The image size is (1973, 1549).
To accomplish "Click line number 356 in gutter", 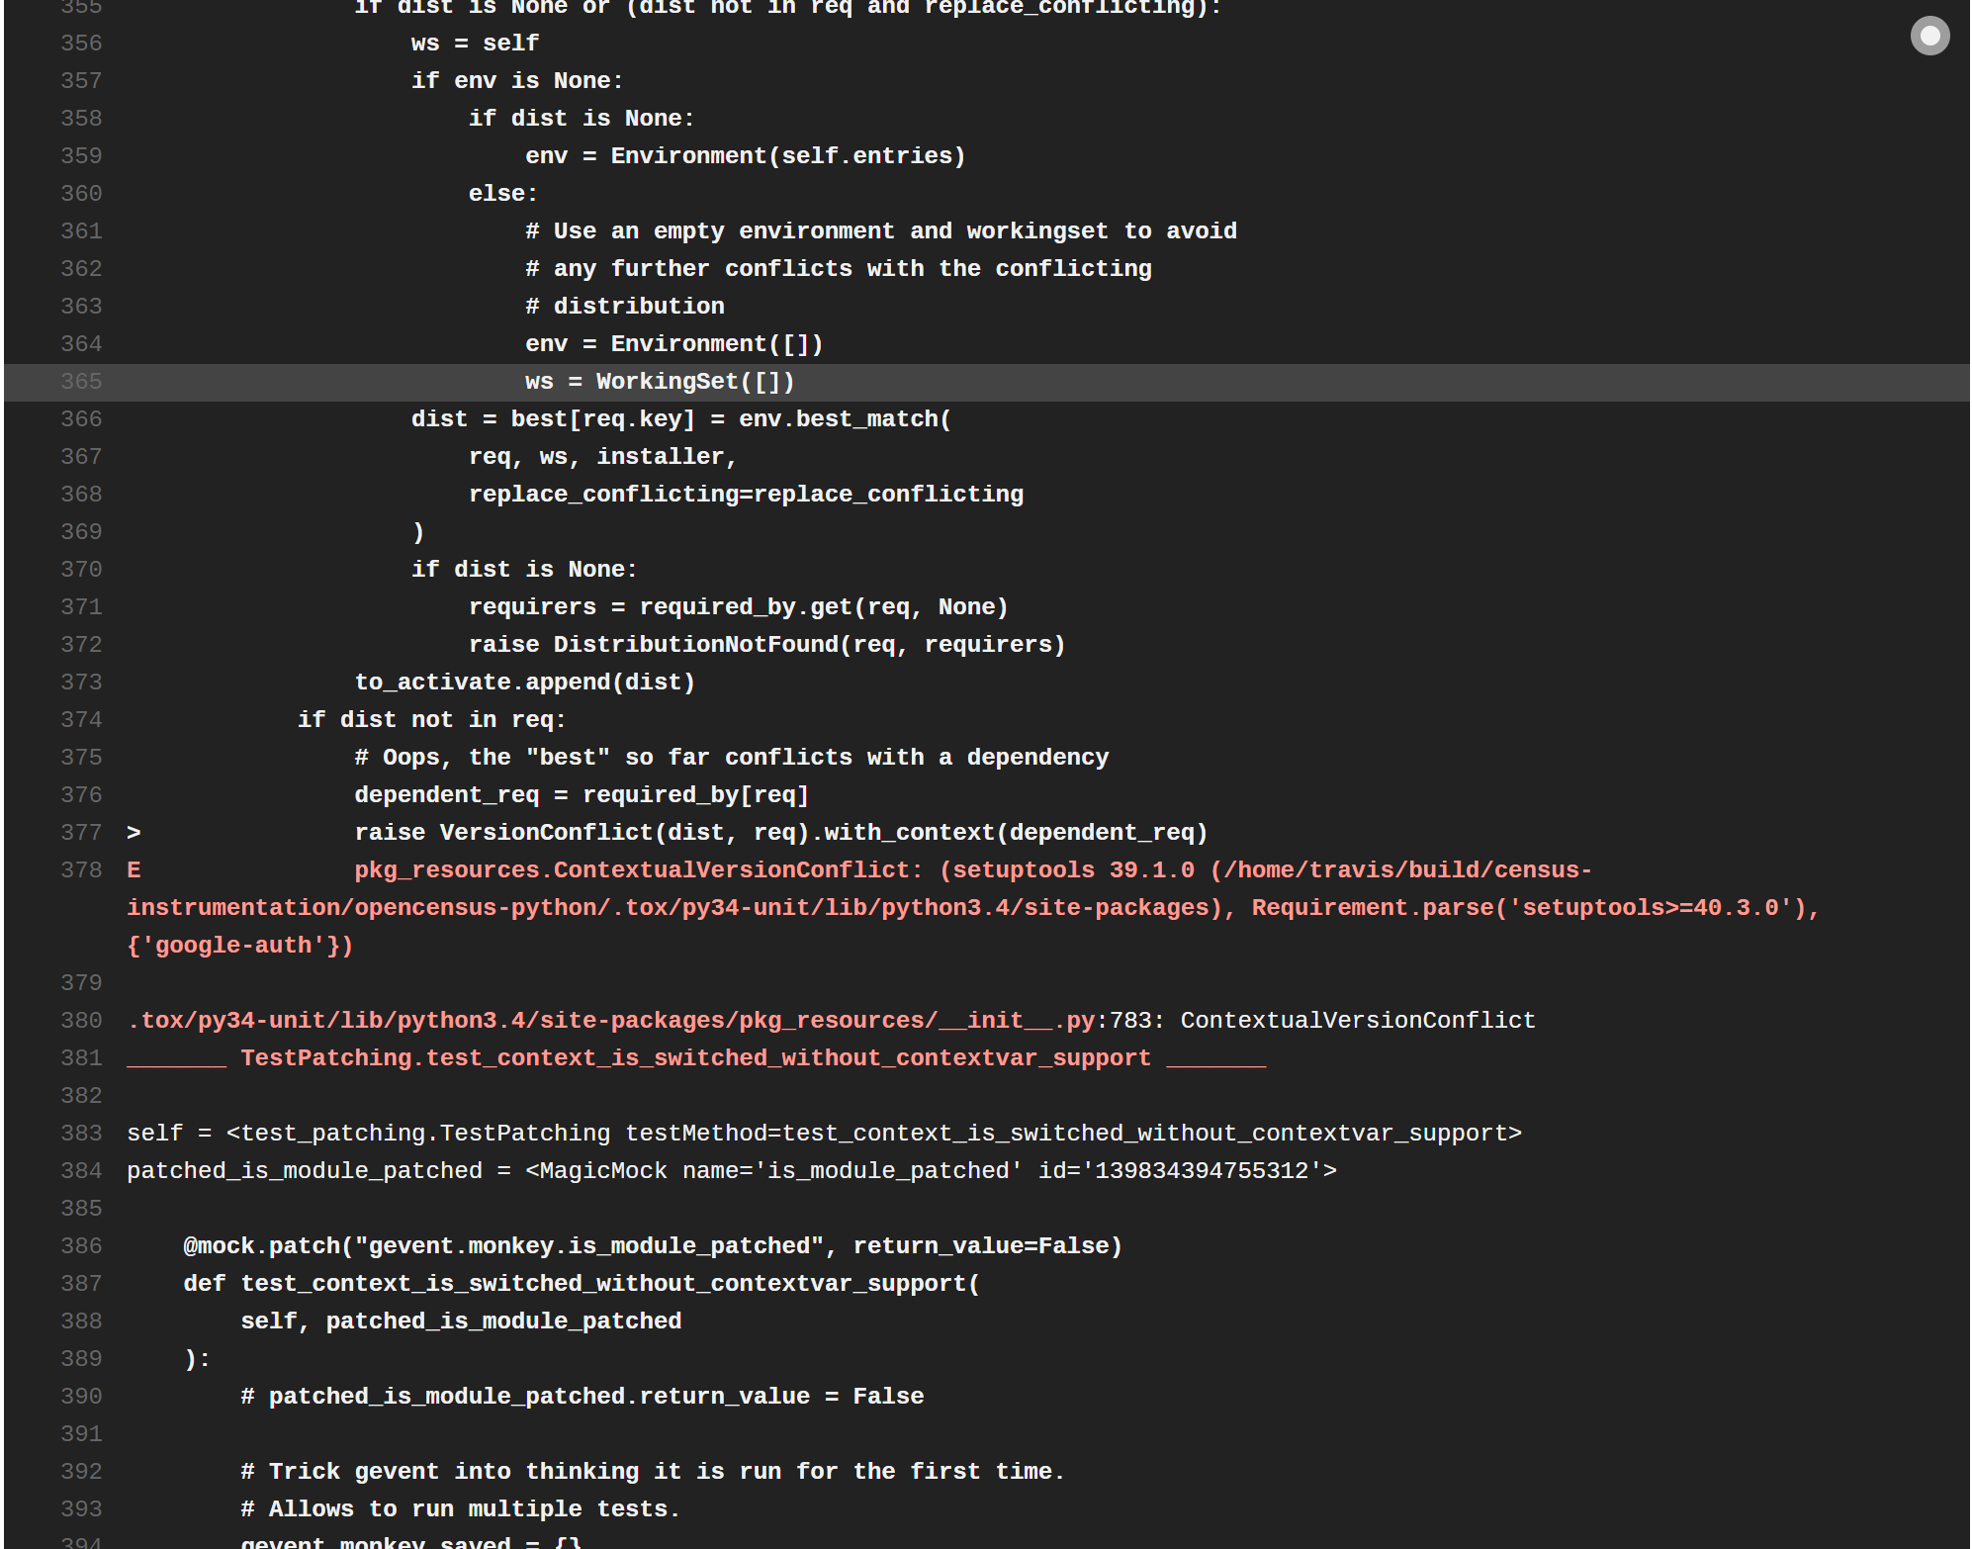I will click(81, 44).
